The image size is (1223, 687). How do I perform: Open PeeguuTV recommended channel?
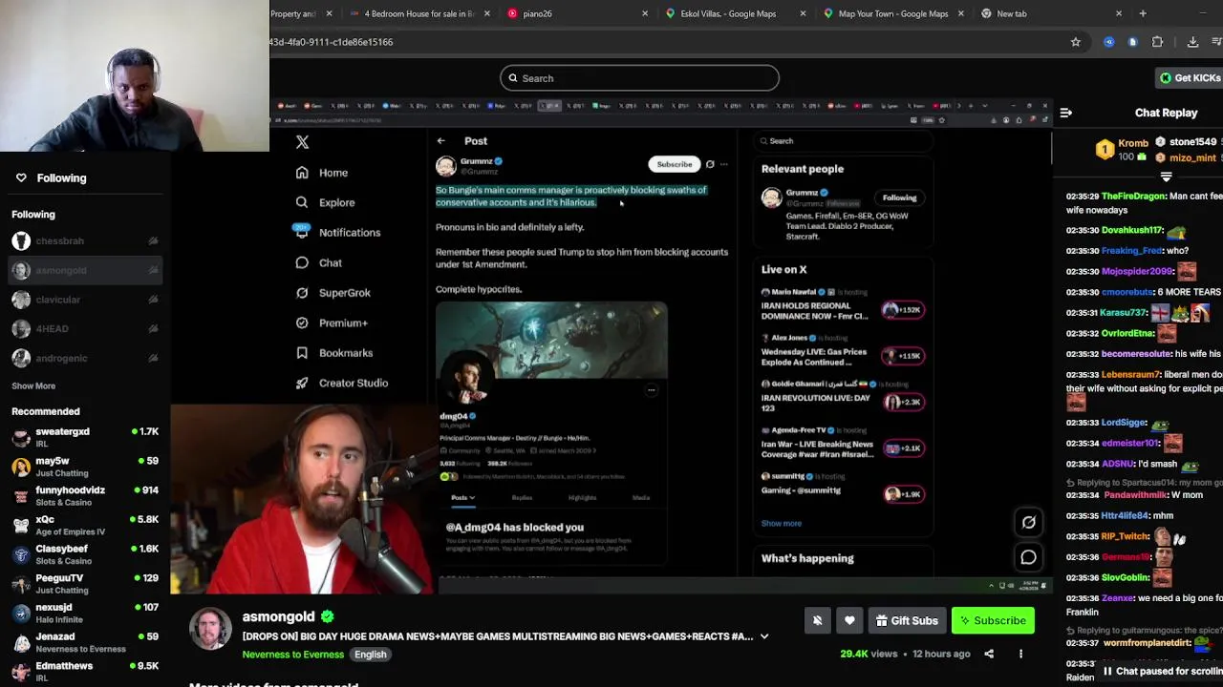point(84,584)
